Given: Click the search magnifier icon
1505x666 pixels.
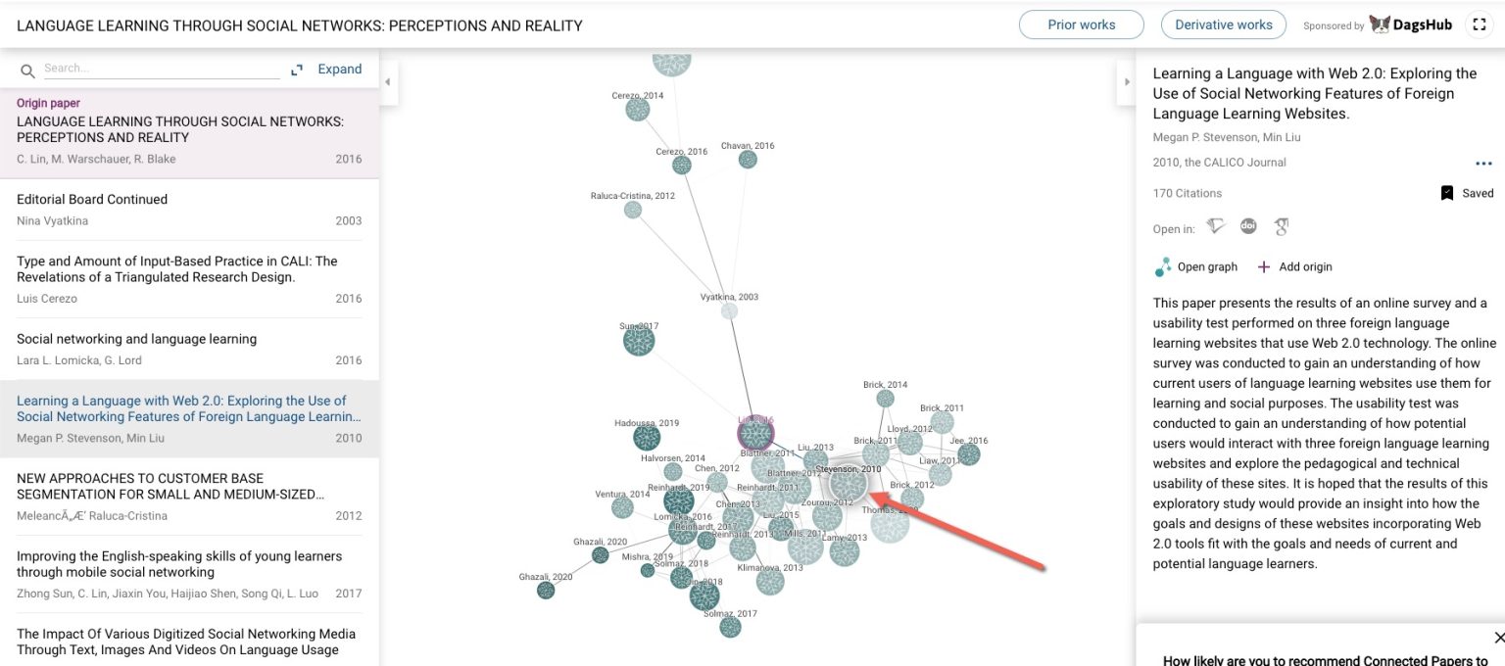Looking at the screenshot, I should [27, 71].
